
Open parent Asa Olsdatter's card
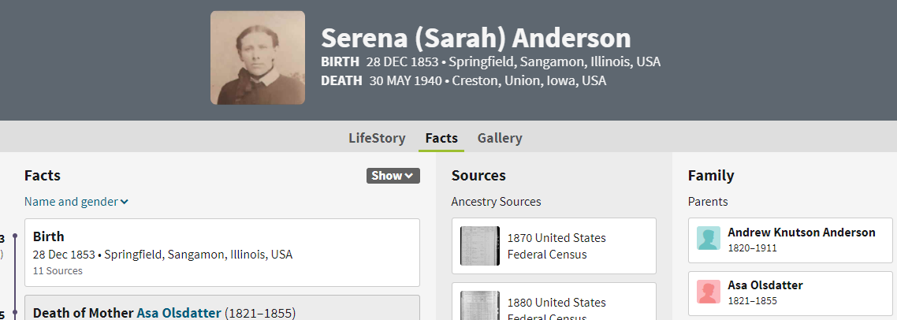[x=790, y=292]
